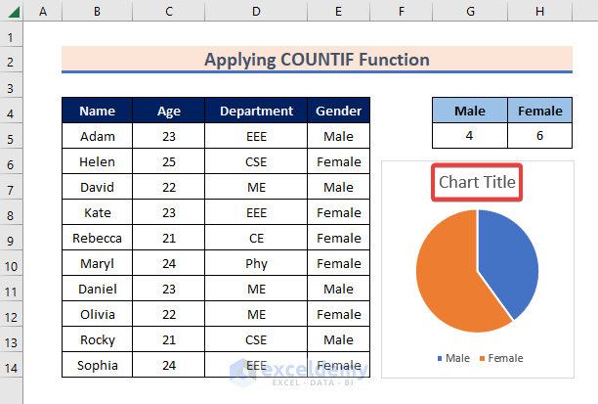Select the cell containing Olivia
Image resolution: width=598 pixels, height=404 pixels.
[x=98, y=314]
